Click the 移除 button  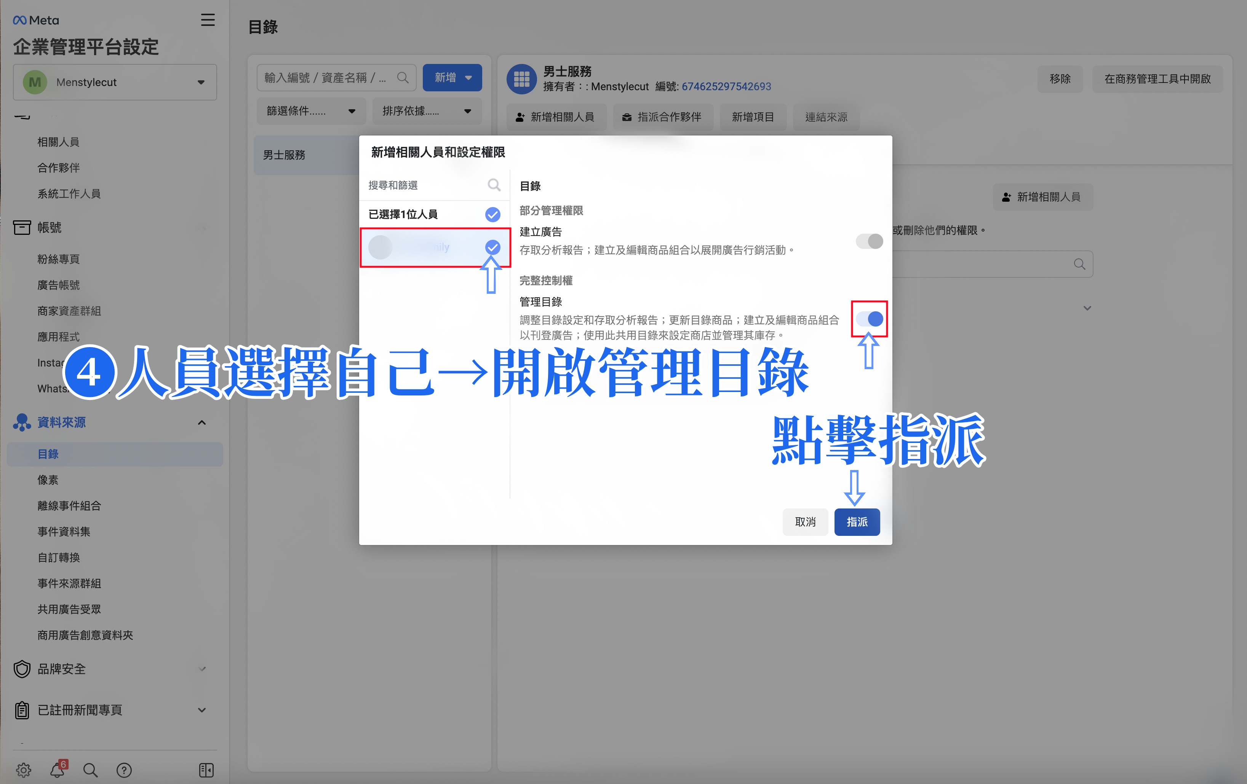(x=1060, y=79)
